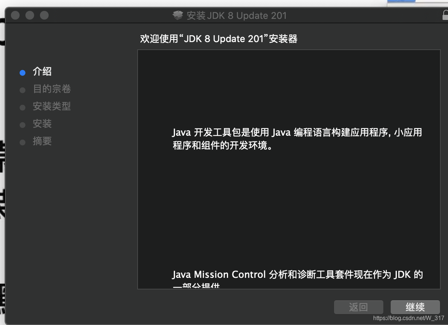Click the zoom window button
This screenshot has width=448, height=325.
tap(44, 16)
